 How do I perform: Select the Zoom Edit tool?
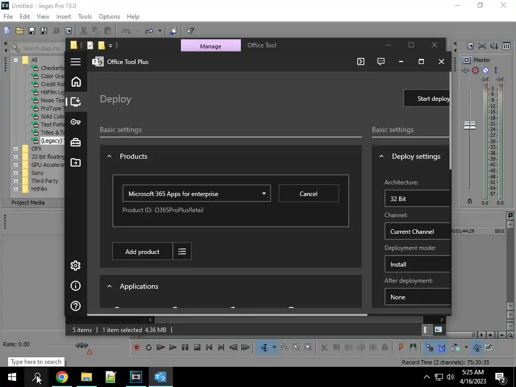coord(308,348)
